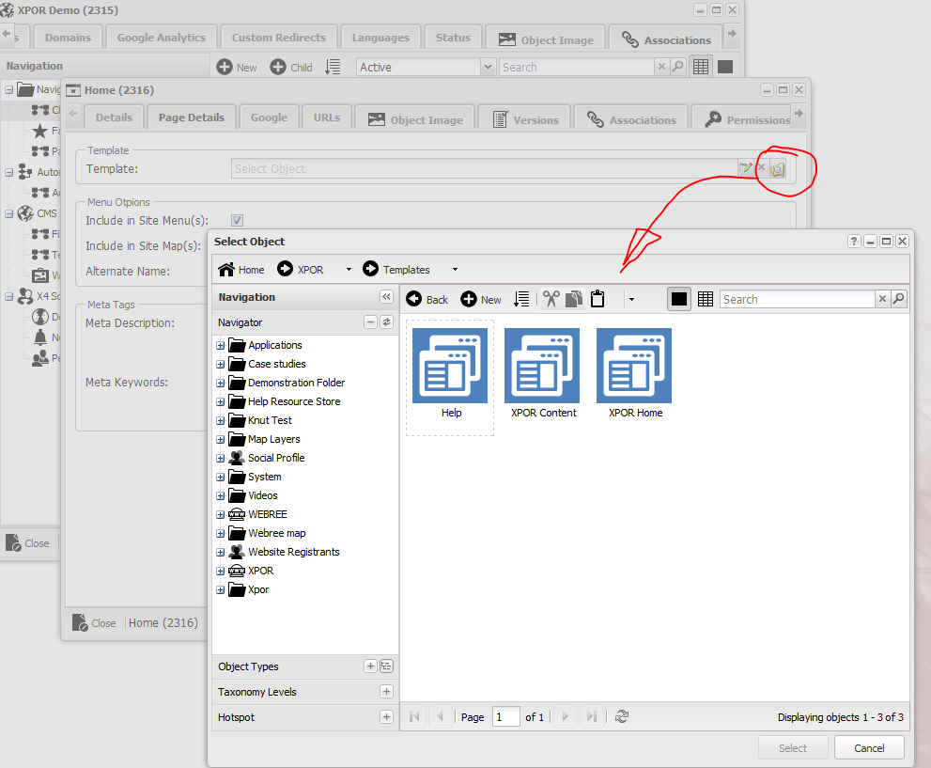Click the copy documents icon

574,299
